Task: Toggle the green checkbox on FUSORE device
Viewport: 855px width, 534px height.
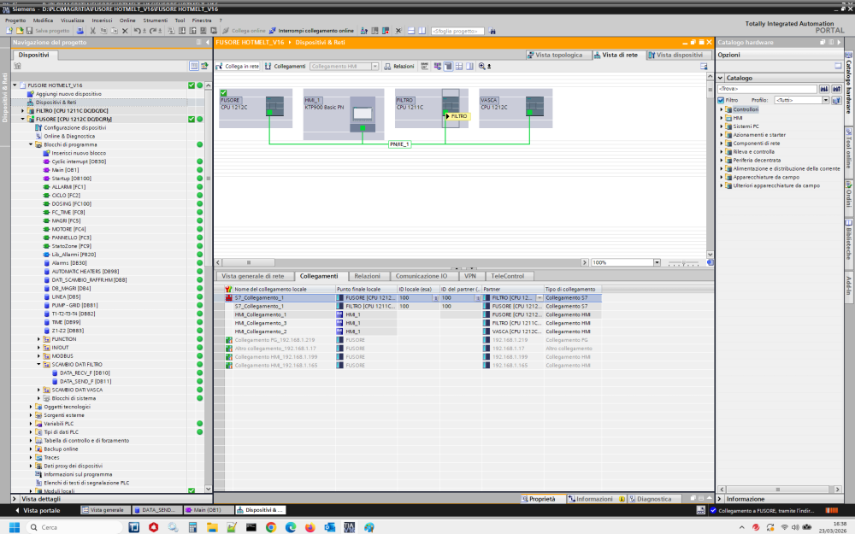Action: (223, 92)
